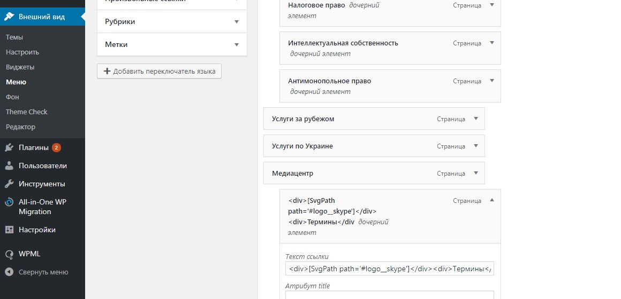
Task: Click the WPML icon in sidebar
Action: [x=9, y=254]
